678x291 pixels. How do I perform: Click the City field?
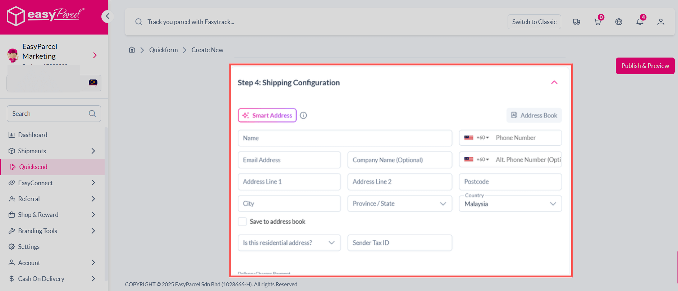(x=289, y=204)
